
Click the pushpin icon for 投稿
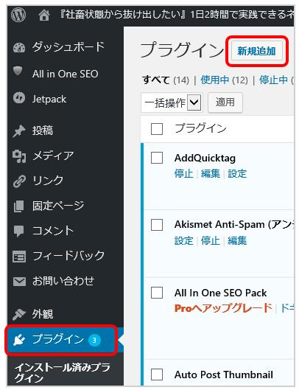(x=19, y=131)
